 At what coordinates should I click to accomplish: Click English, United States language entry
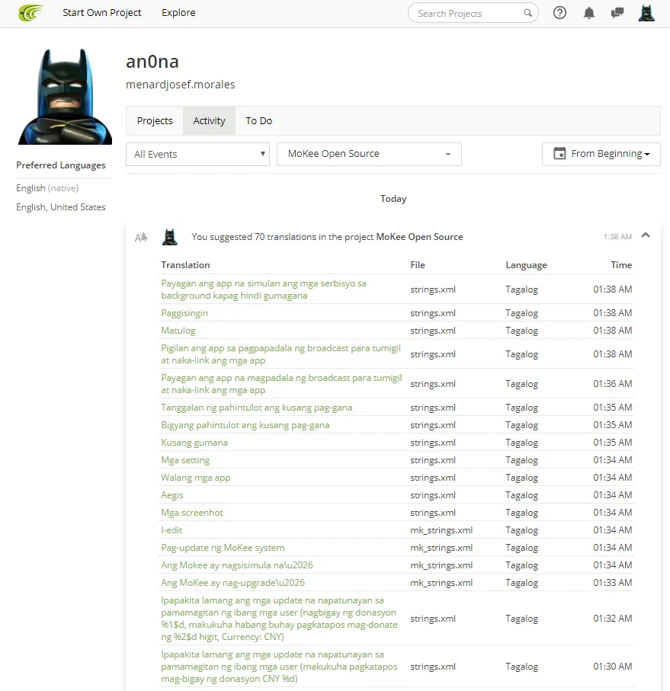pyautogui.click(x=61, y=207)
